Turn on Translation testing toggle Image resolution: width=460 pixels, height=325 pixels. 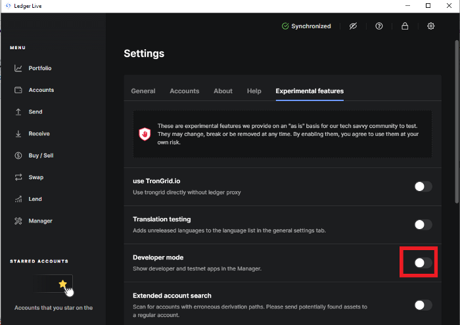(x=423, y=225)
